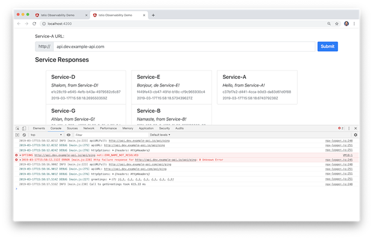
Task: Click the 'http://' prefix label
Action: 45,46
